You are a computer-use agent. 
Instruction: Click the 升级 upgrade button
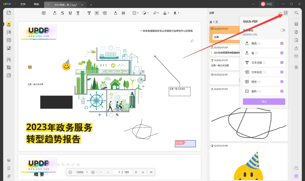pos(267,4)
